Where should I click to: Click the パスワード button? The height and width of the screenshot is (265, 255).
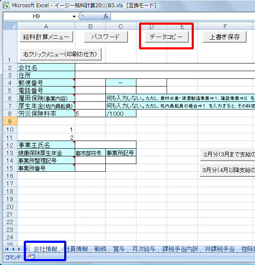105,37
